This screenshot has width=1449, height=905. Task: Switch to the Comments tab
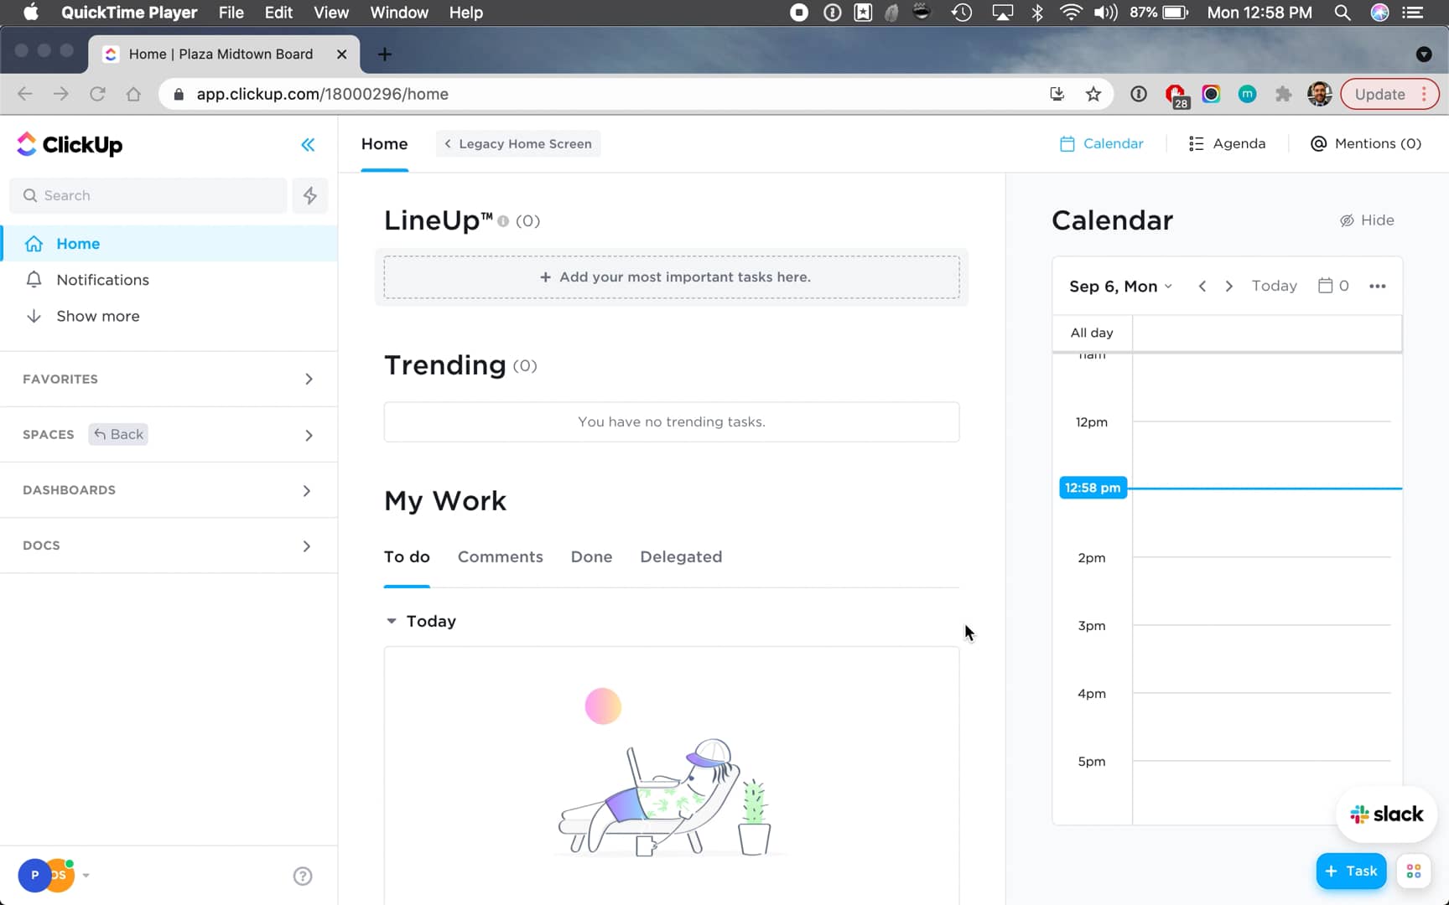pos(500,556)
